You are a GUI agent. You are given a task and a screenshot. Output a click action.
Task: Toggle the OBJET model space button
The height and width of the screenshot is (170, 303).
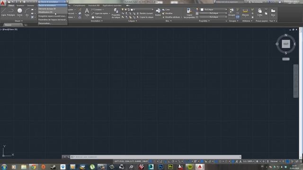[145, 161]
